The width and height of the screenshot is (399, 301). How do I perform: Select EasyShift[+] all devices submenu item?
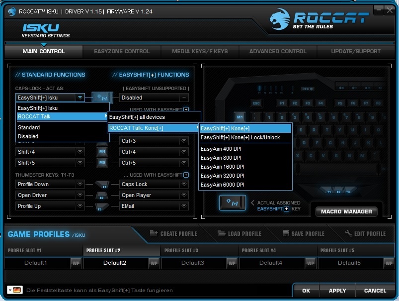(154, 117)
